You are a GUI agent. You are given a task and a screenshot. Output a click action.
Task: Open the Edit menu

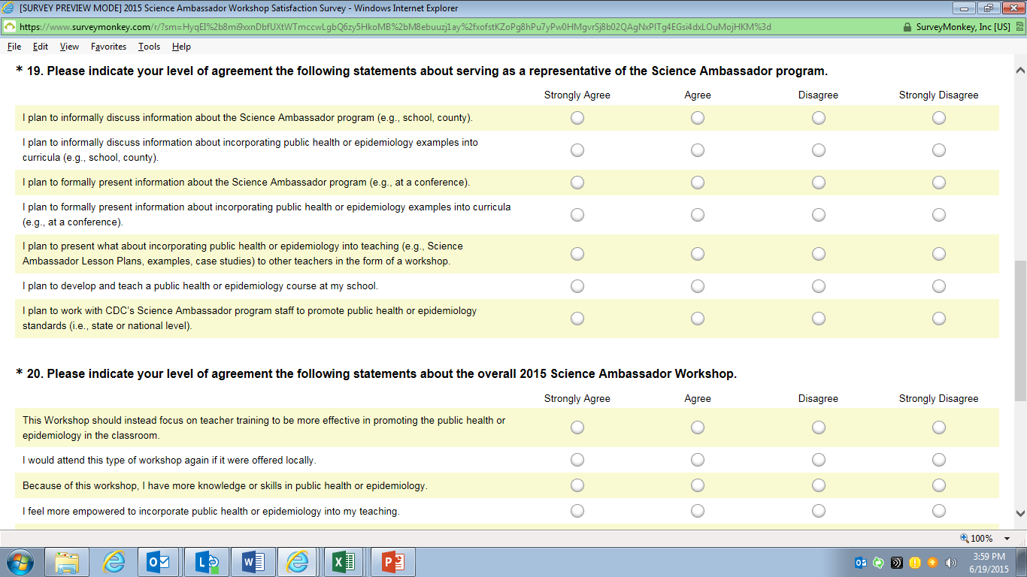pos(41,47)
